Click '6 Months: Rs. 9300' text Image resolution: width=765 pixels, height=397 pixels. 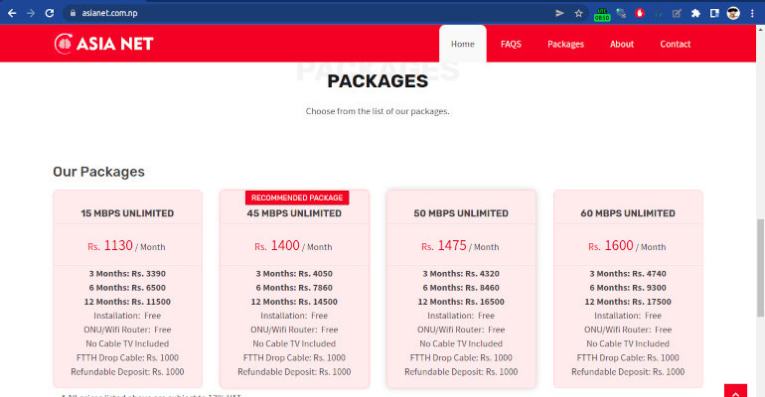point(628,288)
